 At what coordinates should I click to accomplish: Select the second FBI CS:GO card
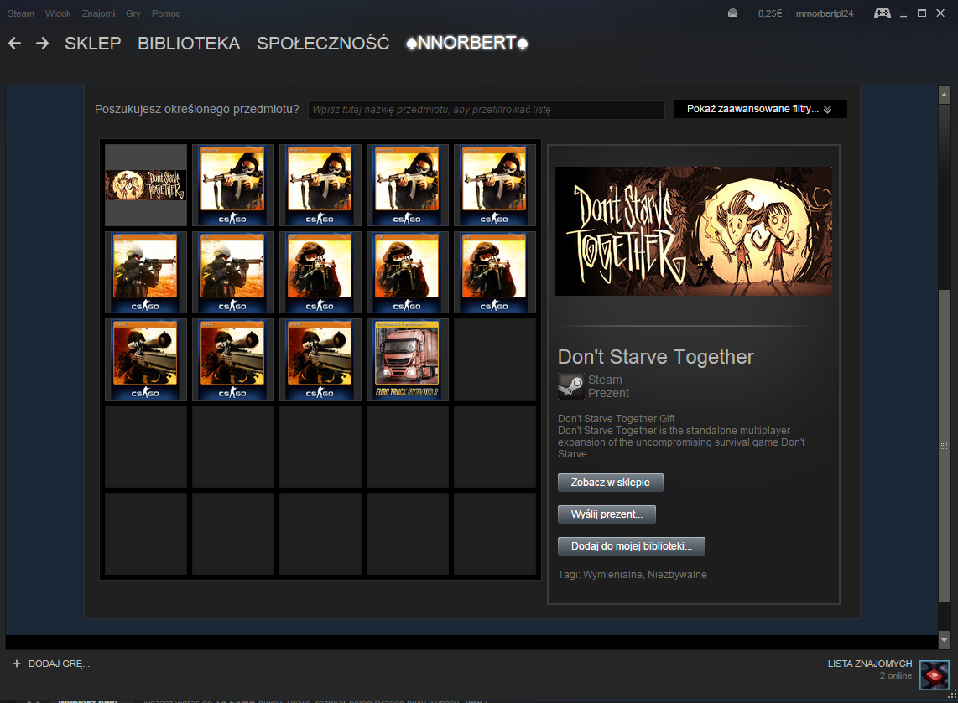(232, 272)
